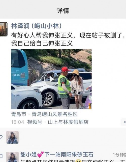Screen dimensions: 126x162
Task: Open commenter 甜小姐's avatar picture
Action: pyautogui.click(x=12, y=157)
